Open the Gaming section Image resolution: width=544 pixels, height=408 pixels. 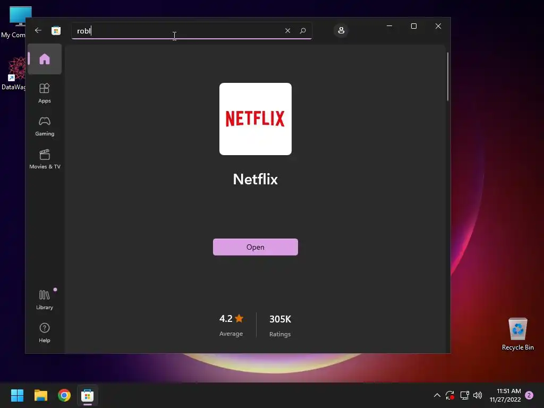click(x=45, y=126)
